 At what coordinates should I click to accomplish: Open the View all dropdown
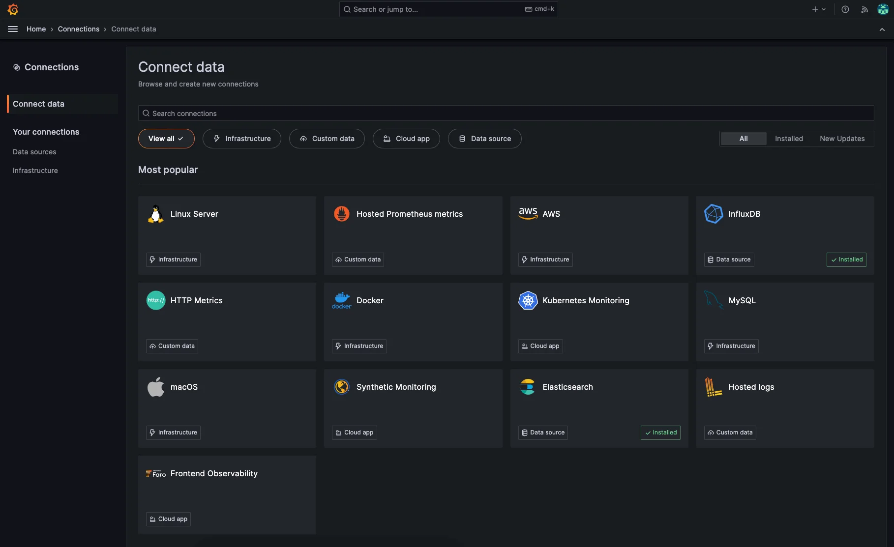166,139
